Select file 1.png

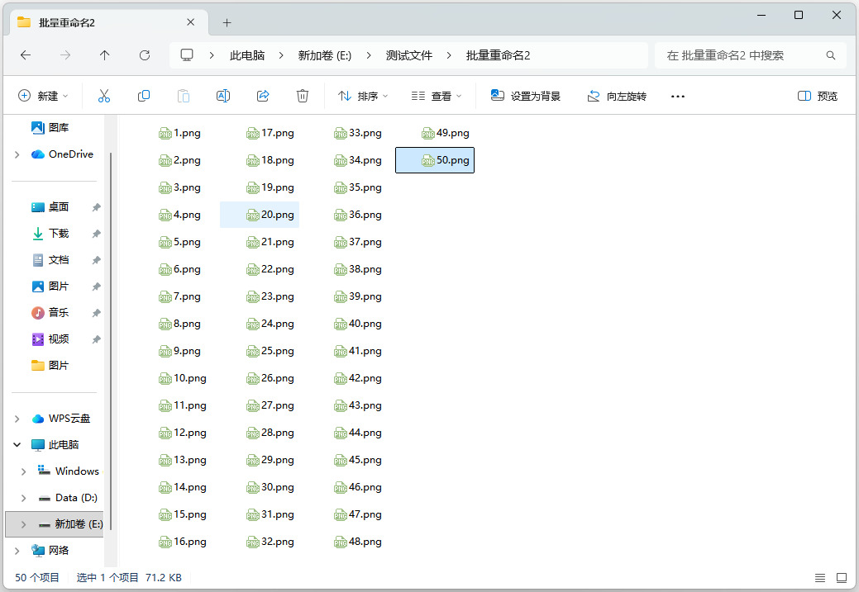(179, 133)
